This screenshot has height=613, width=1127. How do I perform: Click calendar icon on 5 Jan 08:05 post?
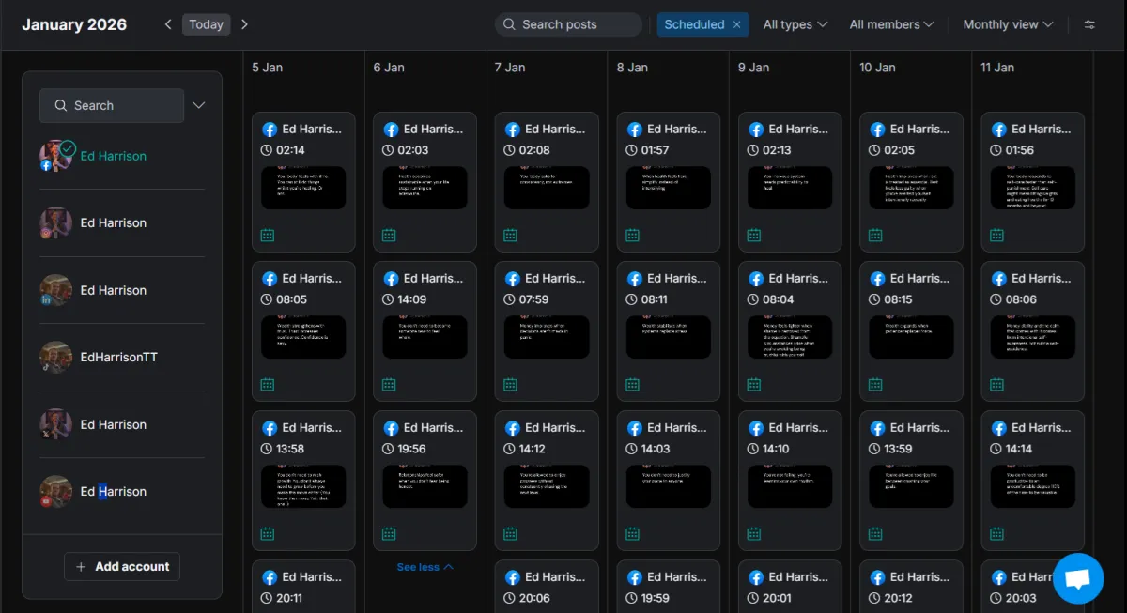coord(268,384)
